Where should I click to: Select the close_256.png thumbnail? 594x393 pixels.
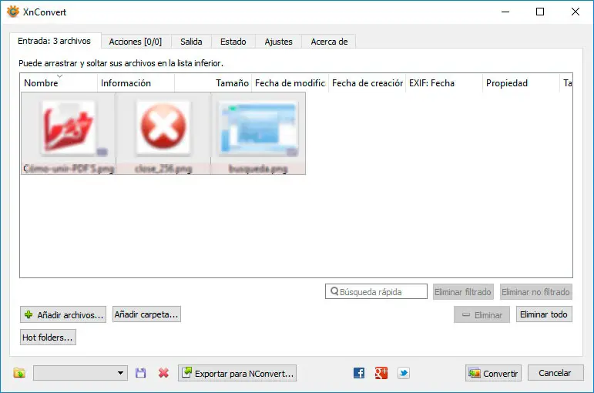tap(163, 133)
